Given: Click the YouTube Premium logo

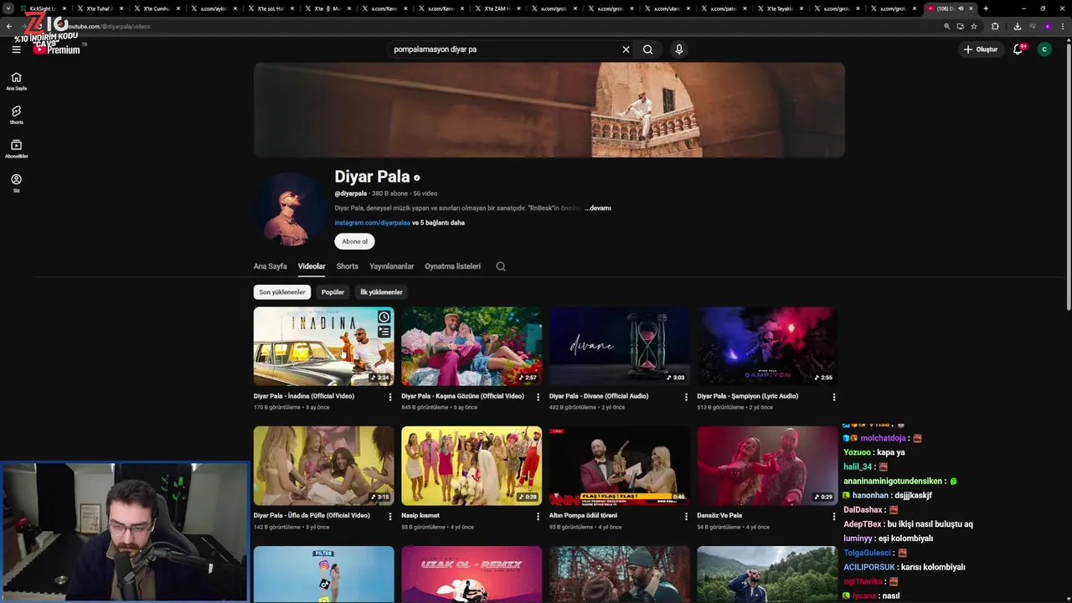Looking at the screenshot, I should (57, 49).
